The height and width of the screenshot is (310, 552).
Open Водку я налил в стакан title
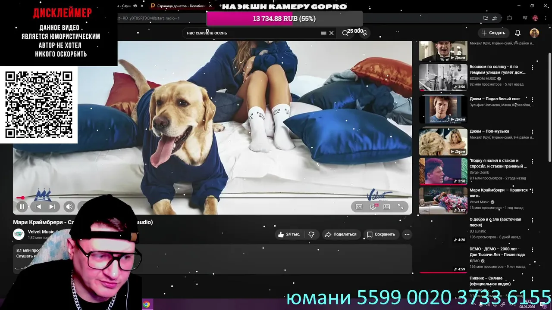[x=498, y=163]
